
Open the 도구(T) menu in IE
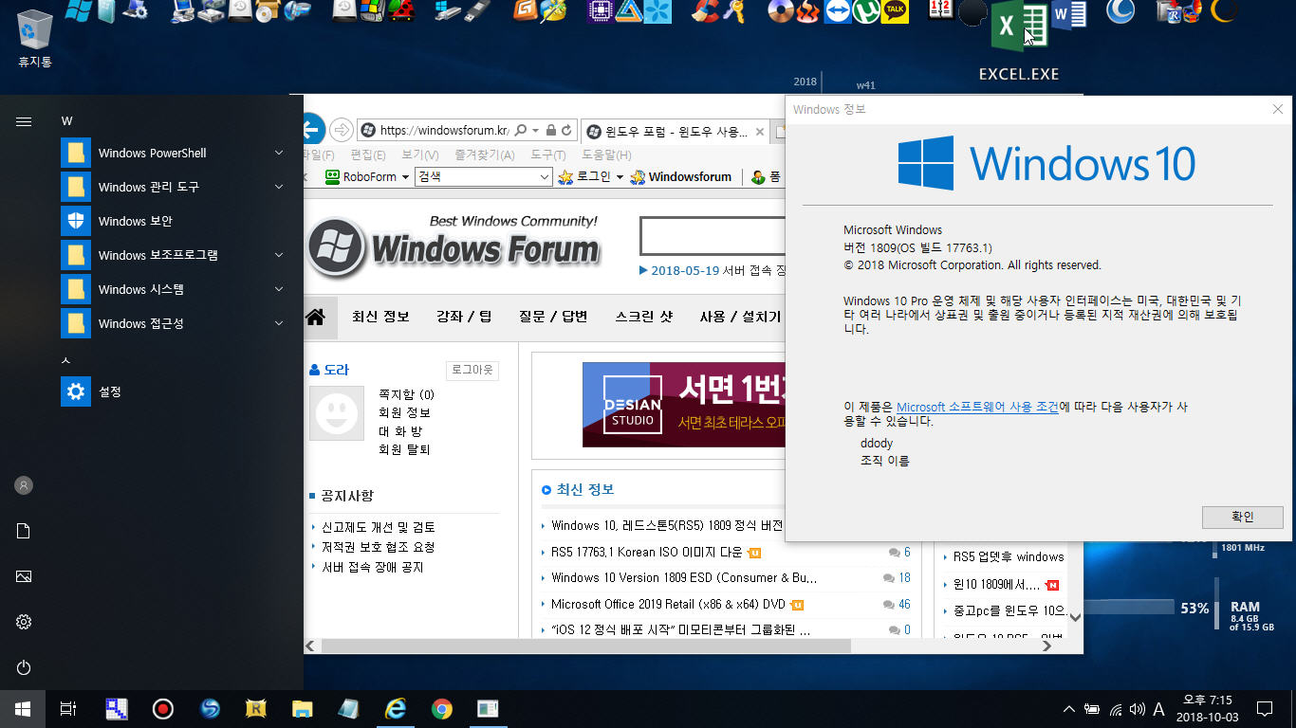point(547,155)
